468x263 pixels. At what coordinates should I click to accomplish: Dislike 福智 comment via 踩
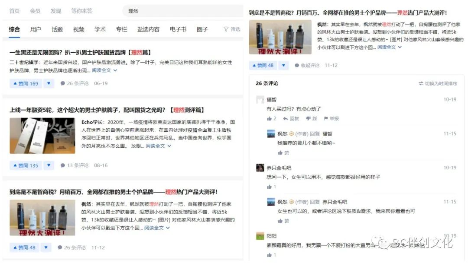coord(312,119)
